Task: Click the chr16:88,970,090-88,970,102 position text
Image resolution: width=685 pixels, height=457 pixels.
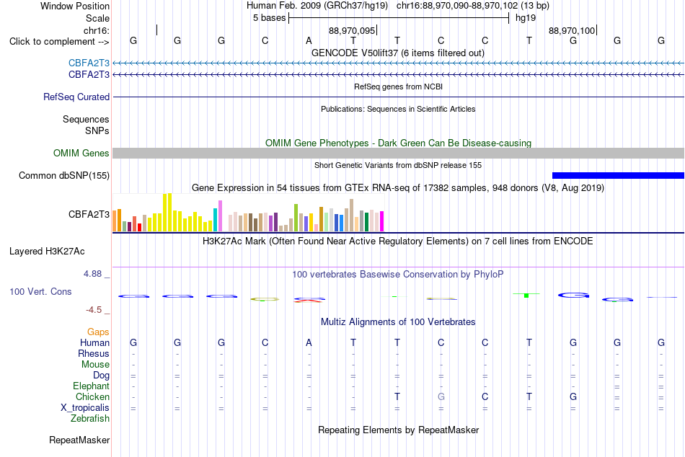Action: click(x=473, y=6)
